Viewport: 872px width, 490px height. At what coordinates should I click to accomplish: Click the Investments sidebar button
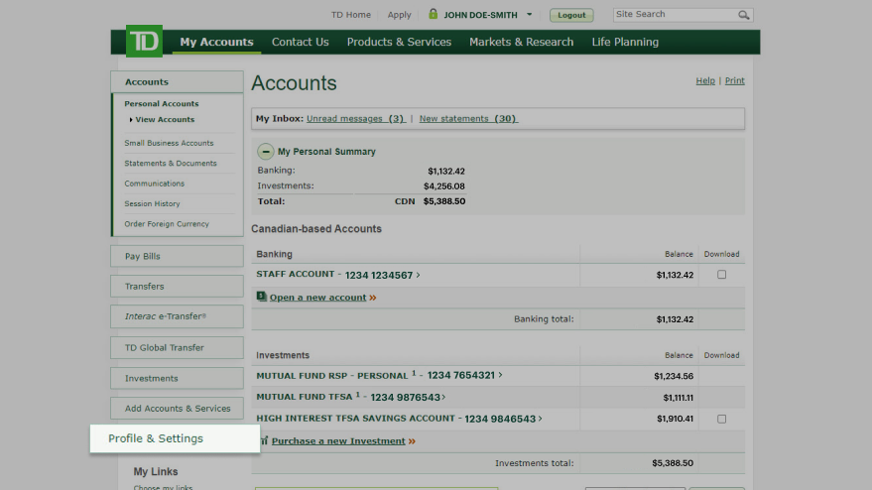177,378
